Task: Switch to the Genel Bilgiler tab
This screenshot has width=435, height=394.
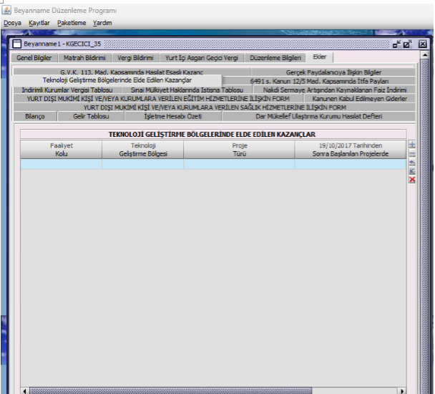Action: [34, 57]
